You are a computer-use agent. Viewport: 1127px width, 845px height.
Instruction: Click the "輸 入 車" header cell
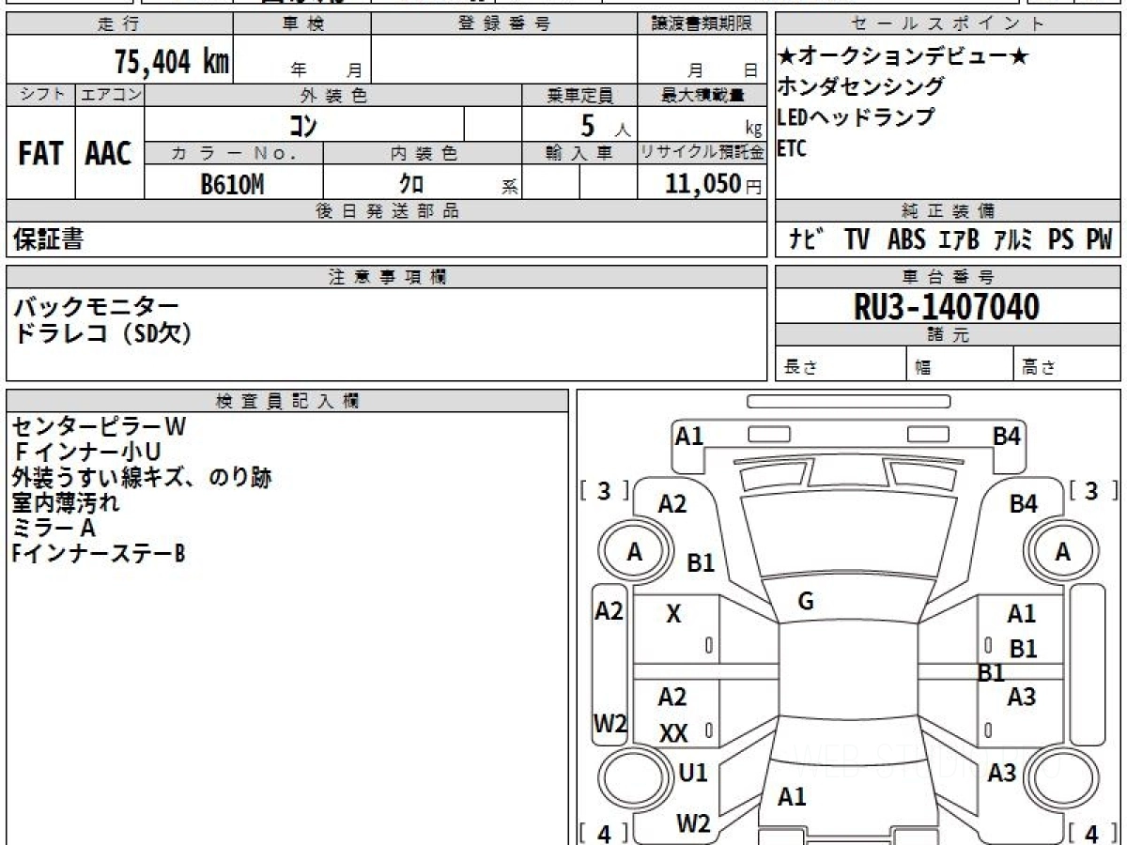tap(579, 154)
